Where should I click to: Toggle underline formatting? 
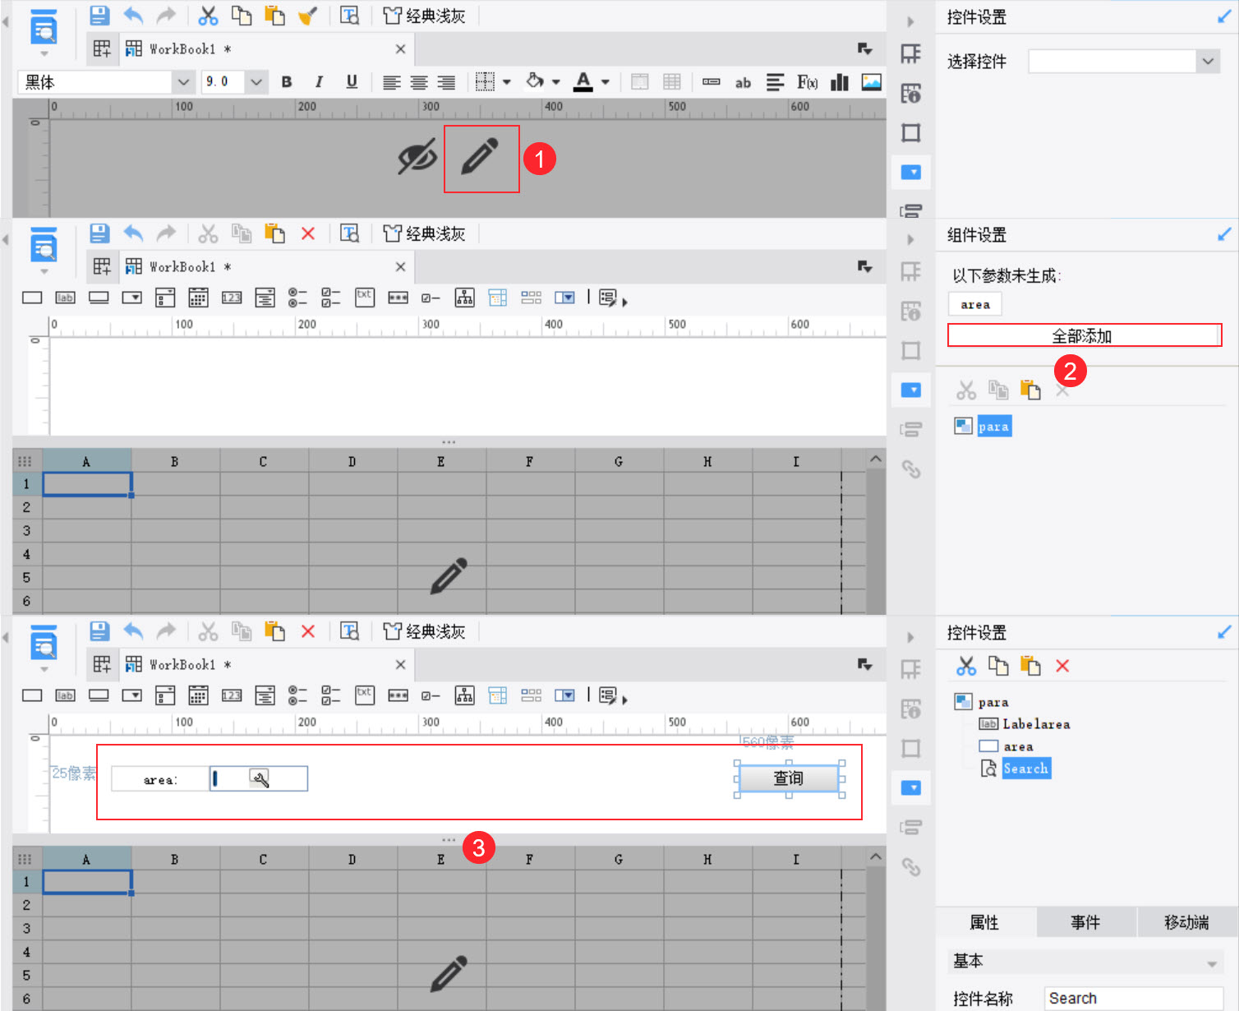(352, 82)
